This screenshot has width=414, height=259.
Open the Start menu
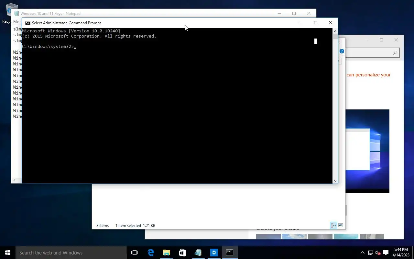point(8,253)
